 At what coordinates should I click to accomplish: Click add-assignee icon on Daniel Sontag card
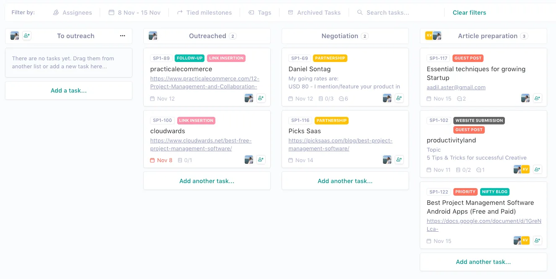(x=399, y=98)
